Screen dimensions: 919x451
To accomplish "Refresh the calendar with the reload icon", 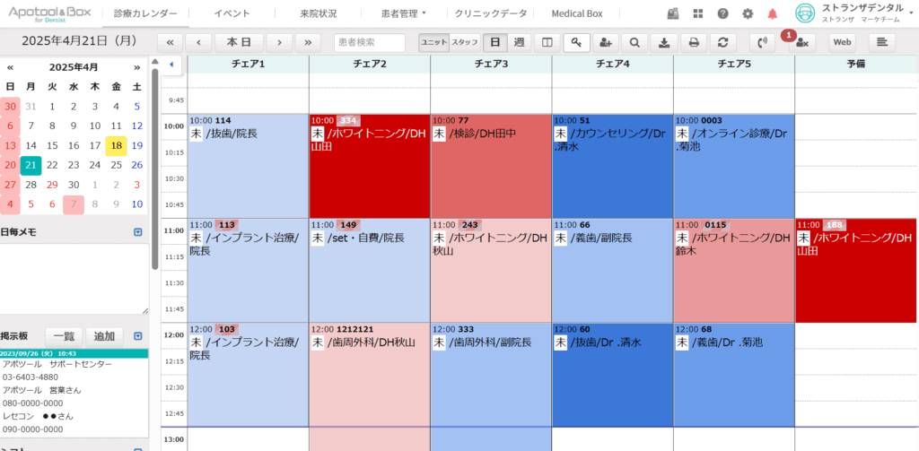I will pyautogui.click(x=722, y=42).
